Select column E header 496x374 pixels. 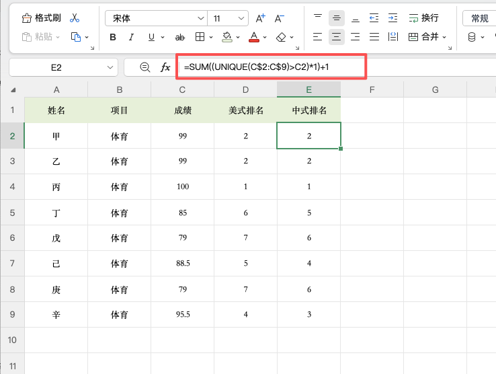tap(308, 89)
